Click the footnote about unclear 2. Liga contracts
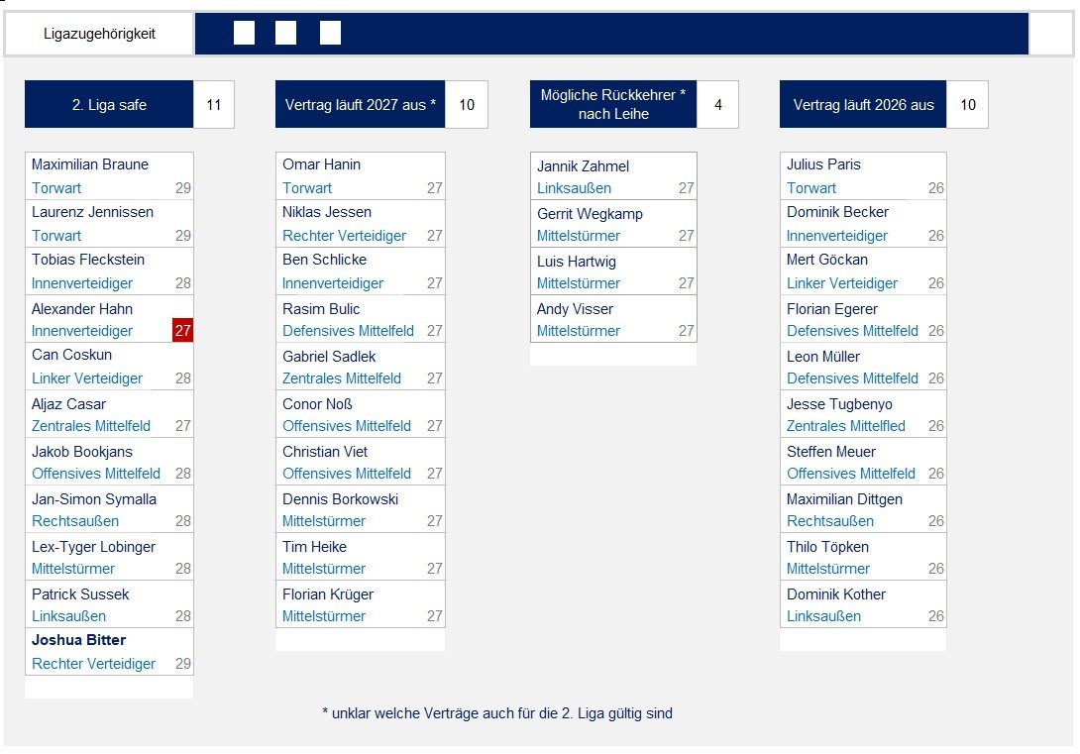This screenshot has height=754, width=1080. [497, 713]
